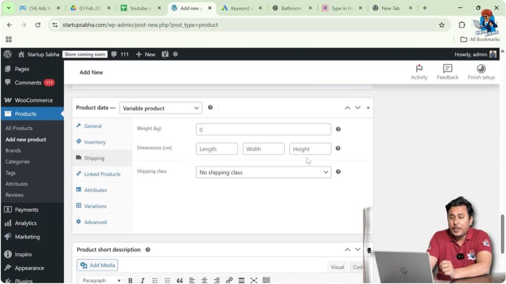
Task: Open the product type dropdown showing Variable product
Action: (x=160, y=107)
